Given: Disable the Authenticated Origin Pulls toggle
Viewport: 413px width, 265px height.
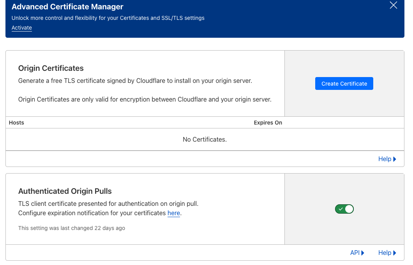Looking at the screenshot, I should tap(344, 209).
